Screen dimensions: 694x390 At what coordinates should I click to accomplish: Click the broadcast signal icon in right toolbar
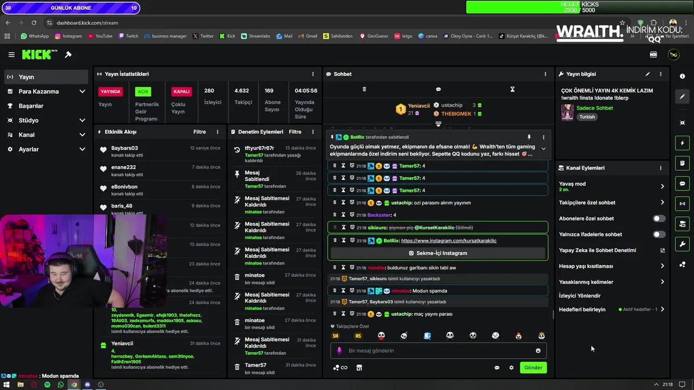click(682, 204)
